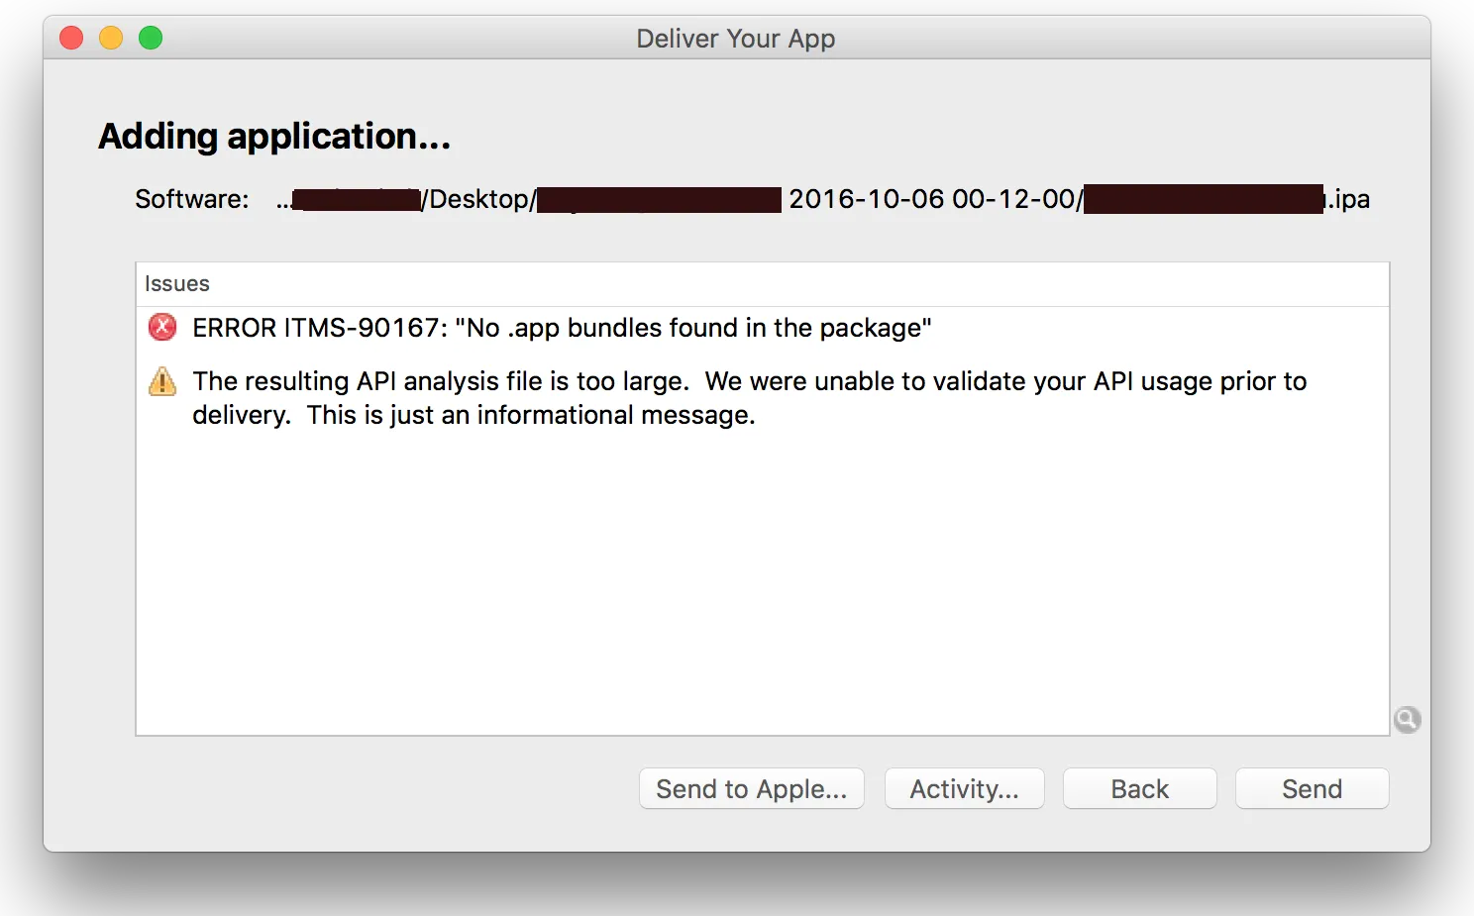This screenshot has height=916, width=1474.
Task: Minimize the window with yellow button
Action: (x=111, y=39)
